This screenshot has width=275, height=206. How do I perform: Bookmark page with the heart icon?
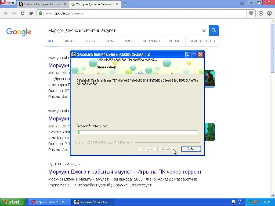(251, 13)
